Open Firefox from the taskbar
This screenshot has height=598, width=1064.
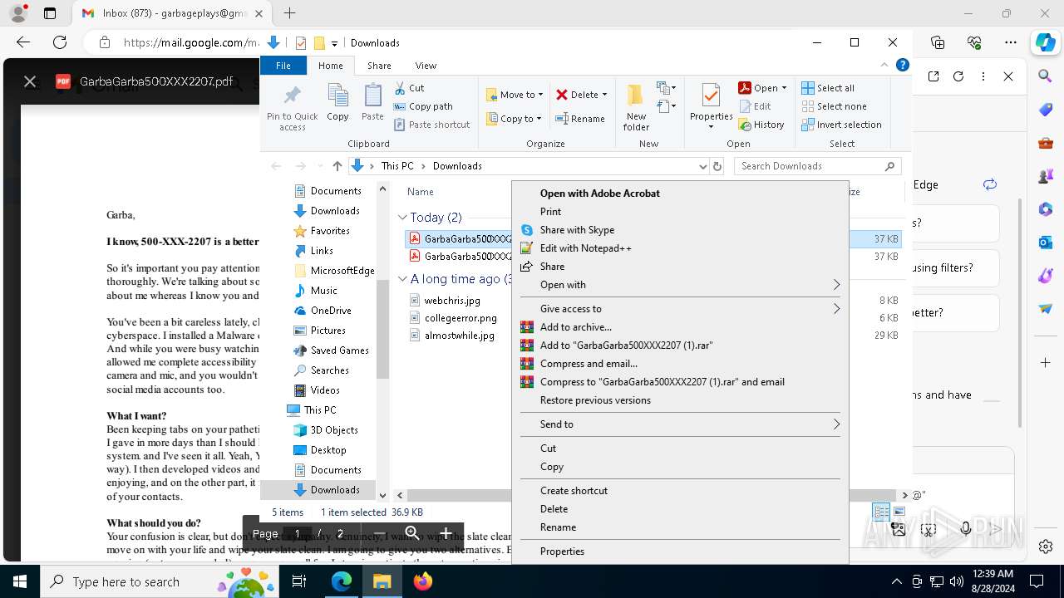[423, 581]
